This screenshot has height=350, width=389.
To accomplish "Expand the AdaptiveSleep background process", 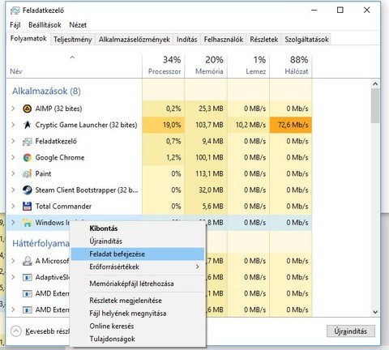I will point(13,277).
